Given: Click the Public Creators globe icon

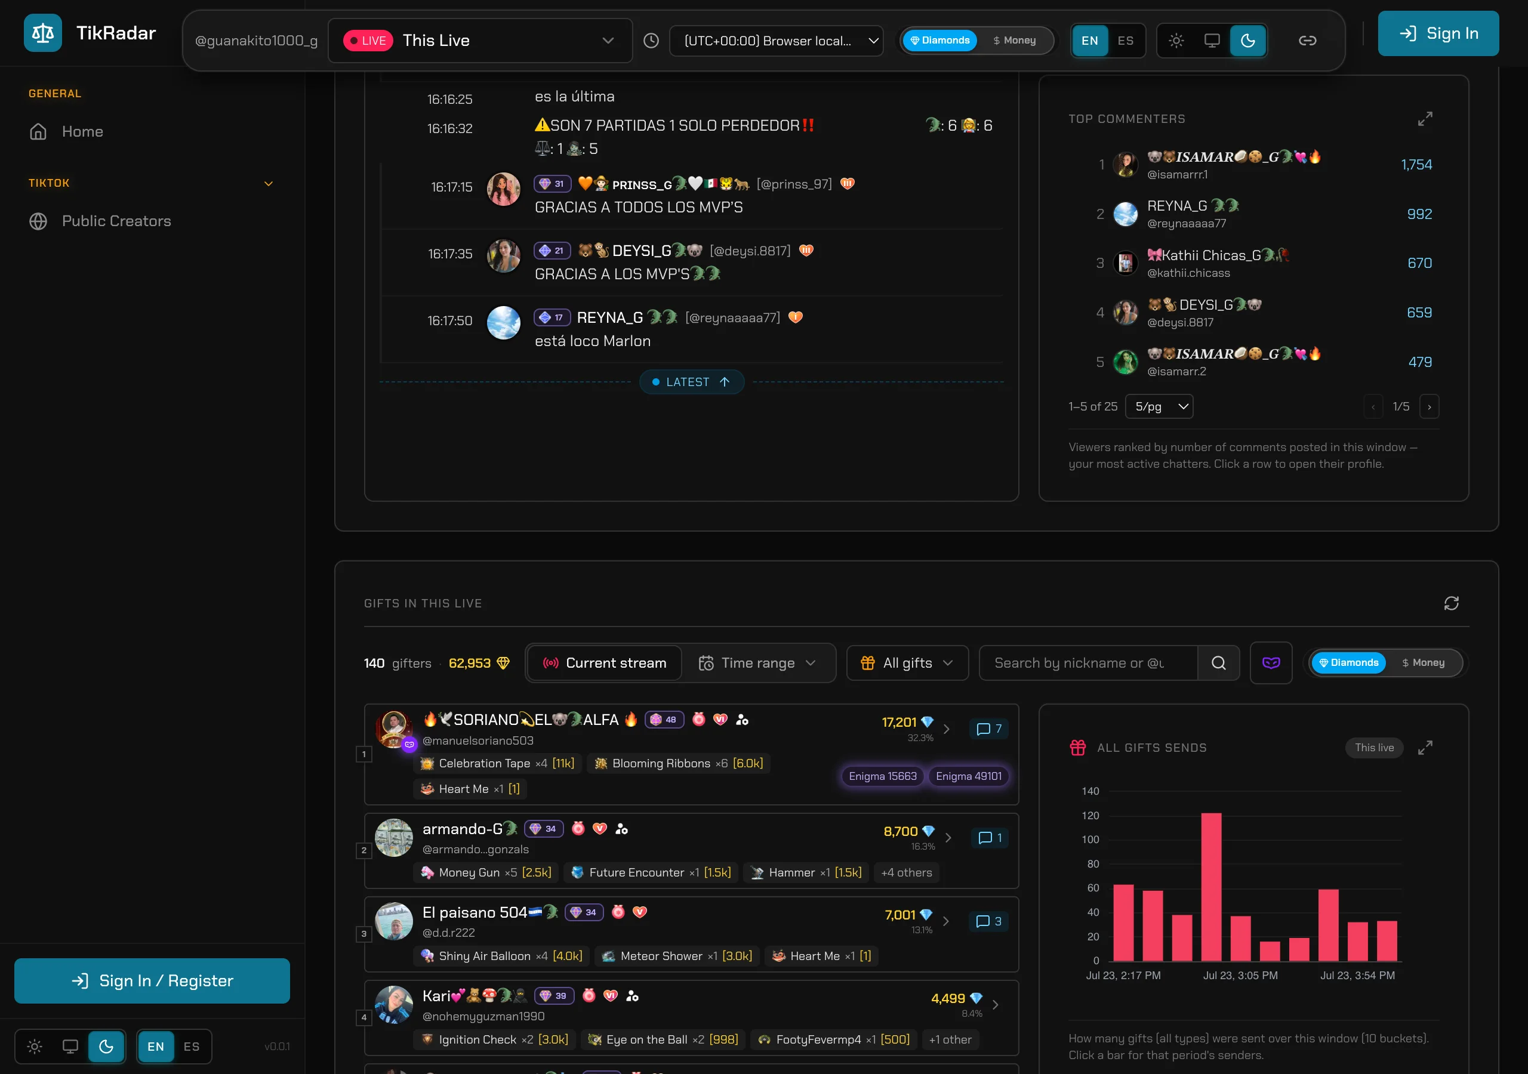Looking at the screenshot, I should coord(38,221).
